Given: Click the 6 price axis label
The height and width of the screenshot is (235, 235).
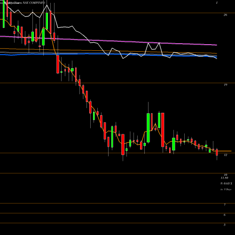Looking at the screenshot, I should click(x=225, y=215).
